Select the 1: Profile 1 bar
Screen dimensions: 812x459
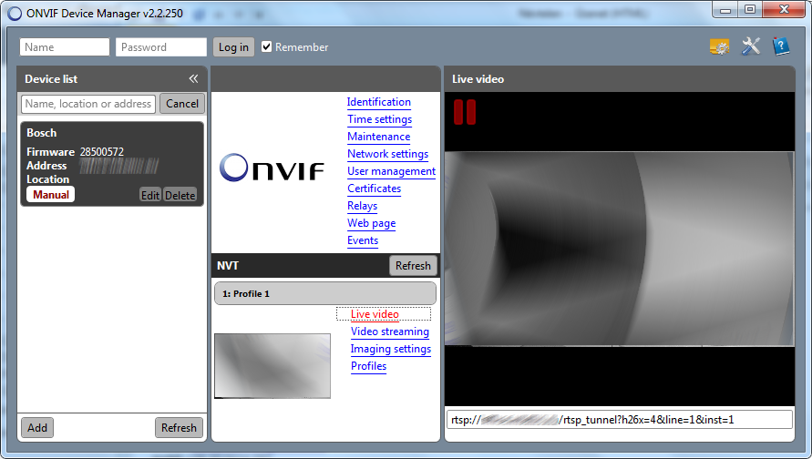click(x=325, y=293)
